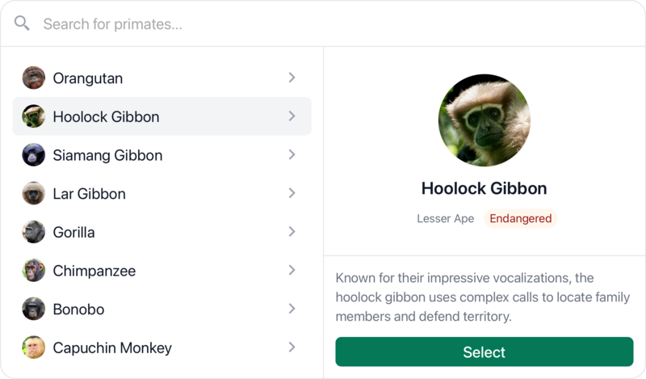Click the Gorilla avatar image

pos(33,232)
